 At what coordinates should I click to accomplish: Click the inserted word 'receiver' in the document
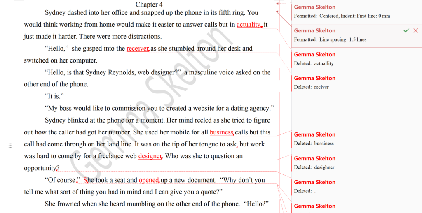pos(138,49)
